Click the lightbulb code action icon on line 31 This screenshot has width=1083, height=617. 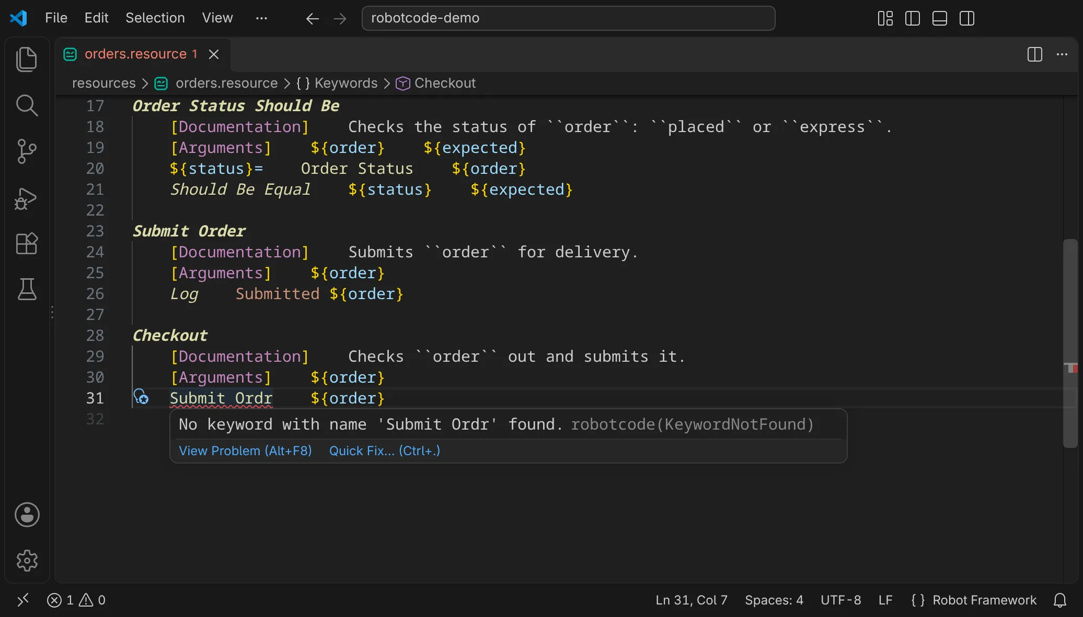[x=141, y=397]
